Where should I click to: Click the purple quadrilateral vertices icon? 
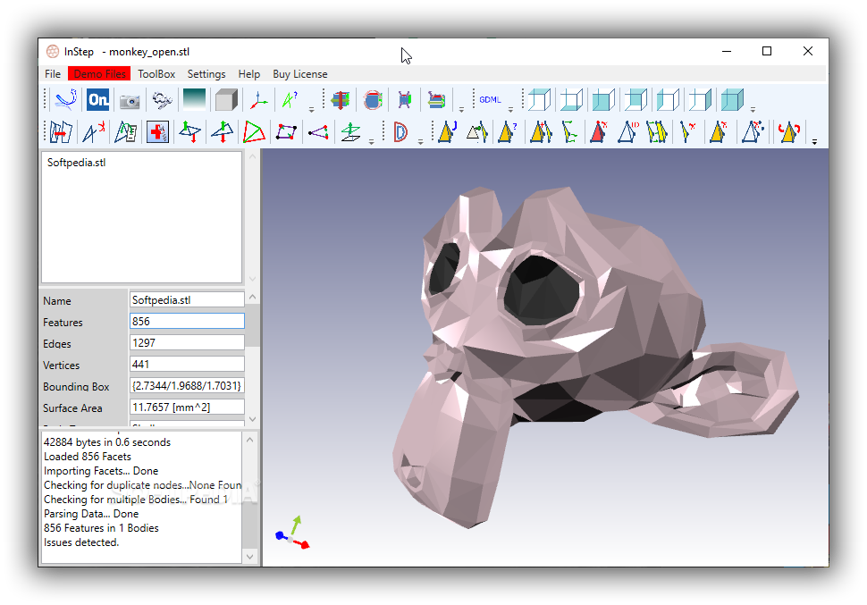click(x=286, y=132)
